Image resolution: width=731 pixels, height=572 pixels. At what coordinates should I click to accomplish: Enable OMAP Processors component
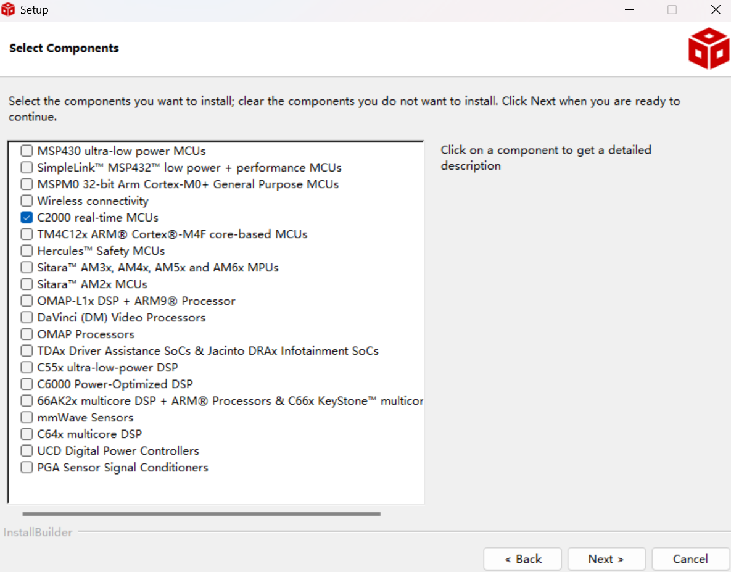click(x=27, y=334)
